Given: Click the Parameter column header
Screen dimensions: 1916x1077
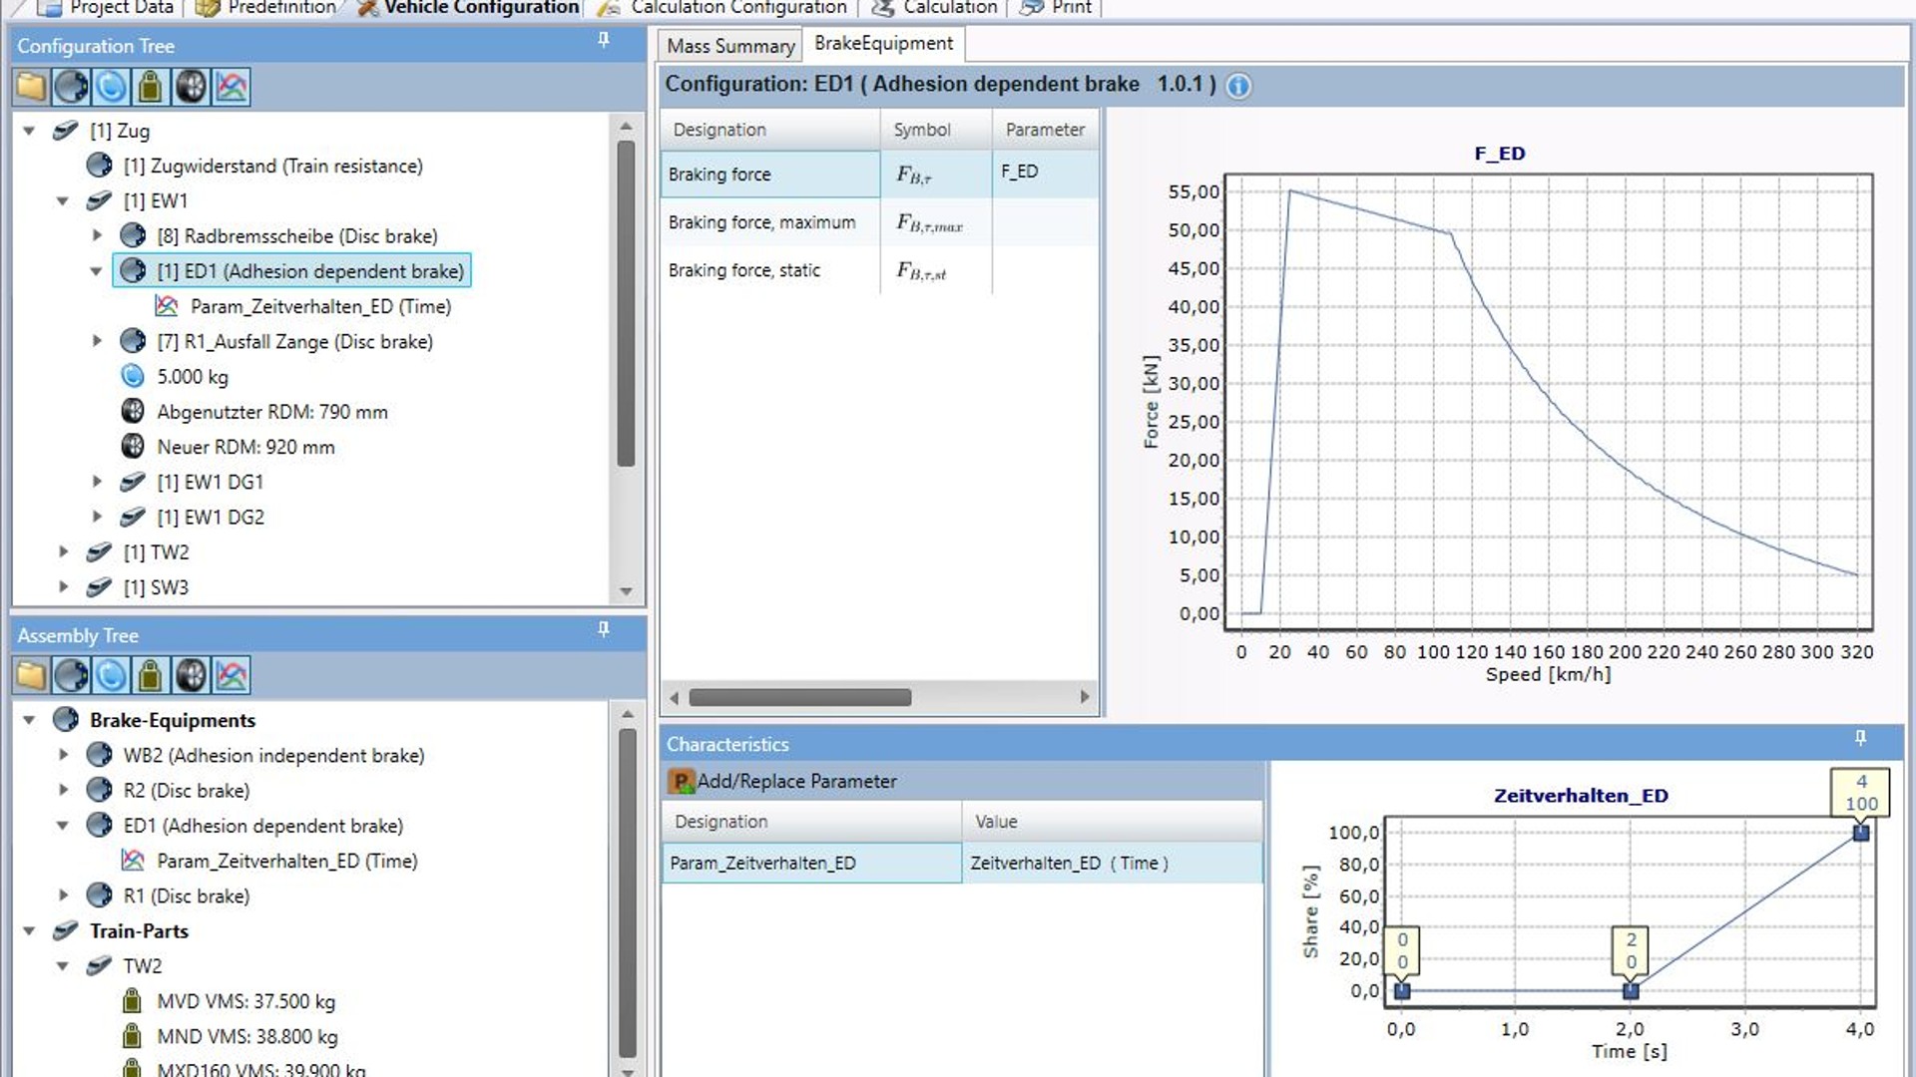Looking at the screenshot, I should [x=1045, y=130].
